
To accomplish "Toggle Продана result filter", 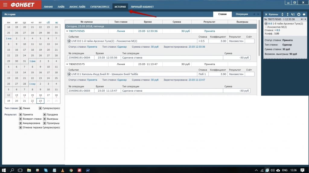I will (x=45, y=115).
